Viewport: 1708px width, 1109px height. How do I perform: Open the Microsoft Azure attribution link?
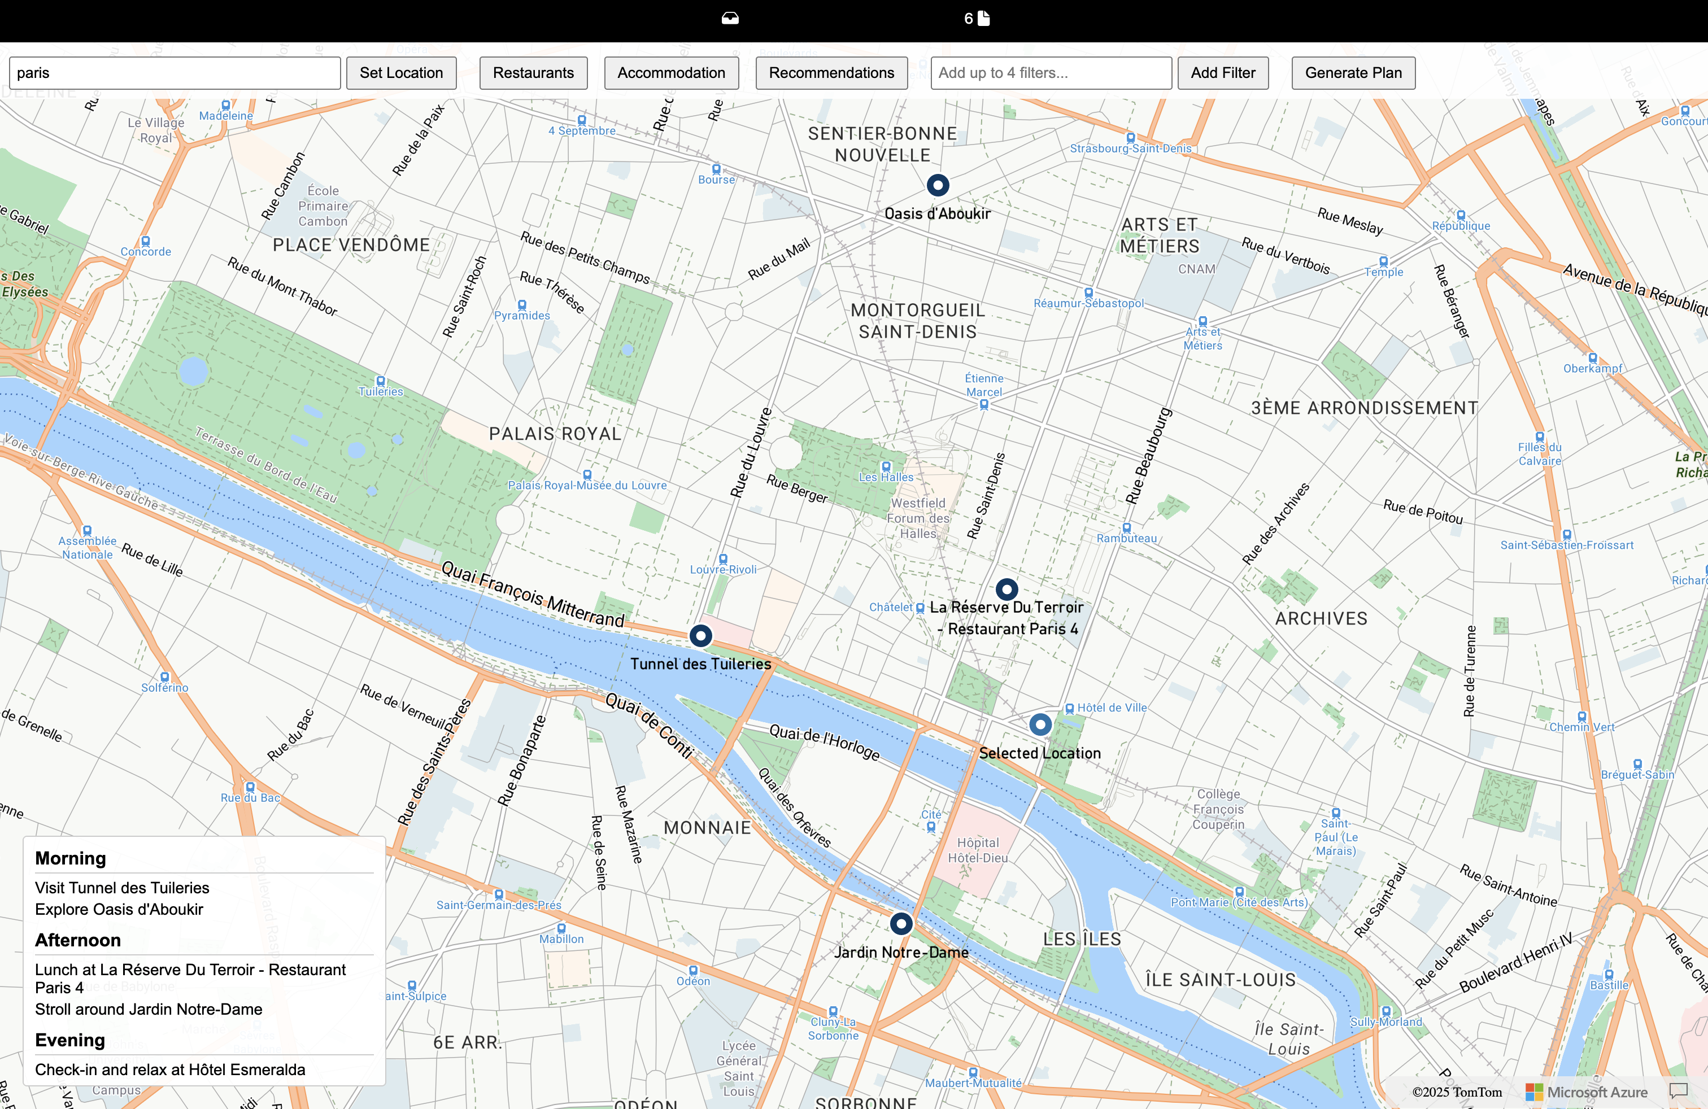(x=1586, y=1092)
